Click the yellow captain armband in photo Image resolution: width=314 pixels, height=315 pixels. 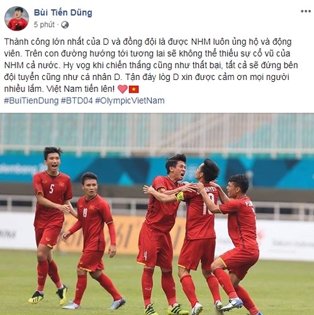(x=180, y=197)
